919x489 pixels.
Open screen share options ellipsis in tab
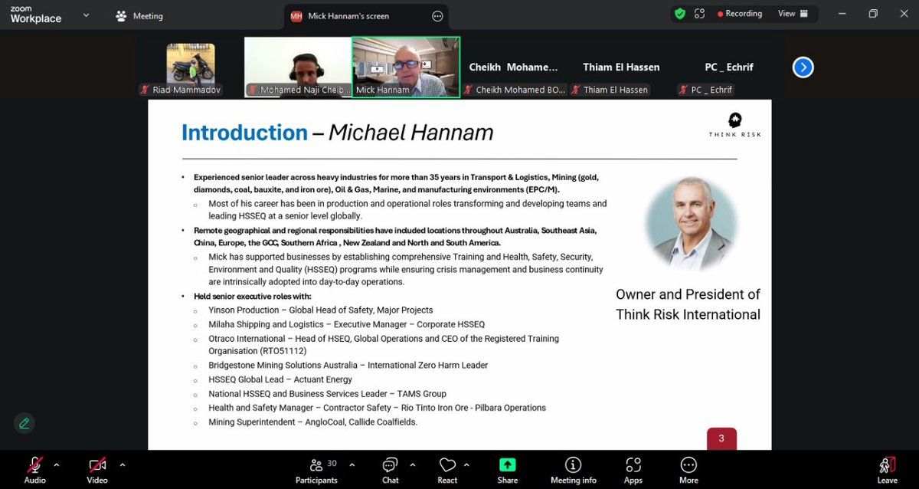point(437,16)
